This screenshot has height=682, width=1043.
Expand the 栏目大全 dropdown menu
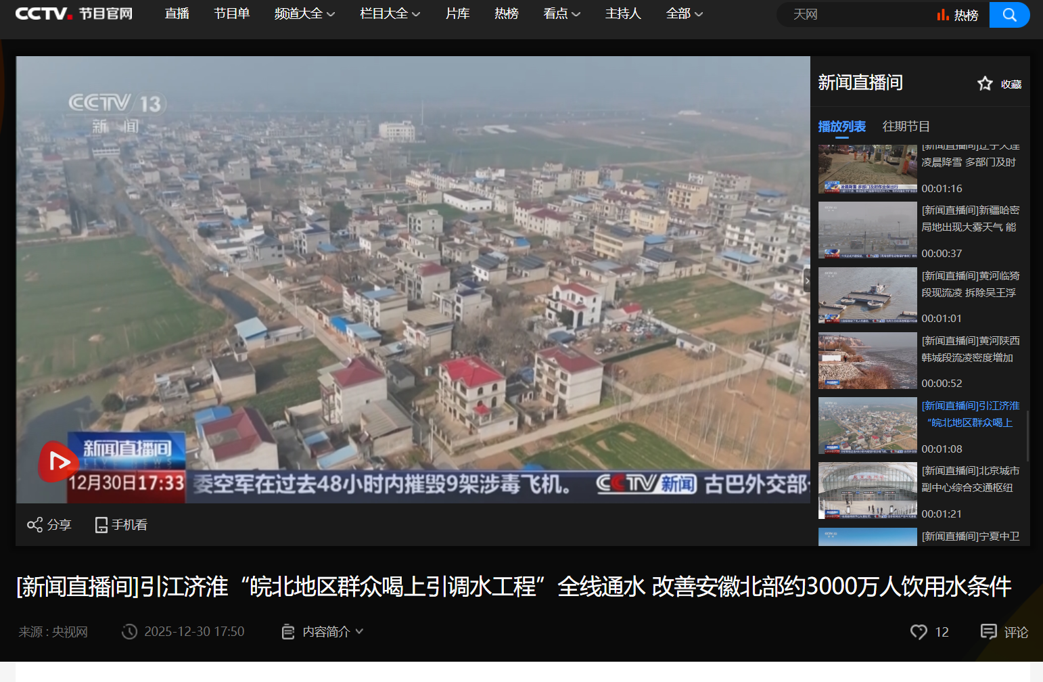(x=390, y=14)
